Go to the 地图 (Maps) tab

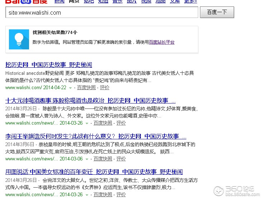click(x=161, y=1)
